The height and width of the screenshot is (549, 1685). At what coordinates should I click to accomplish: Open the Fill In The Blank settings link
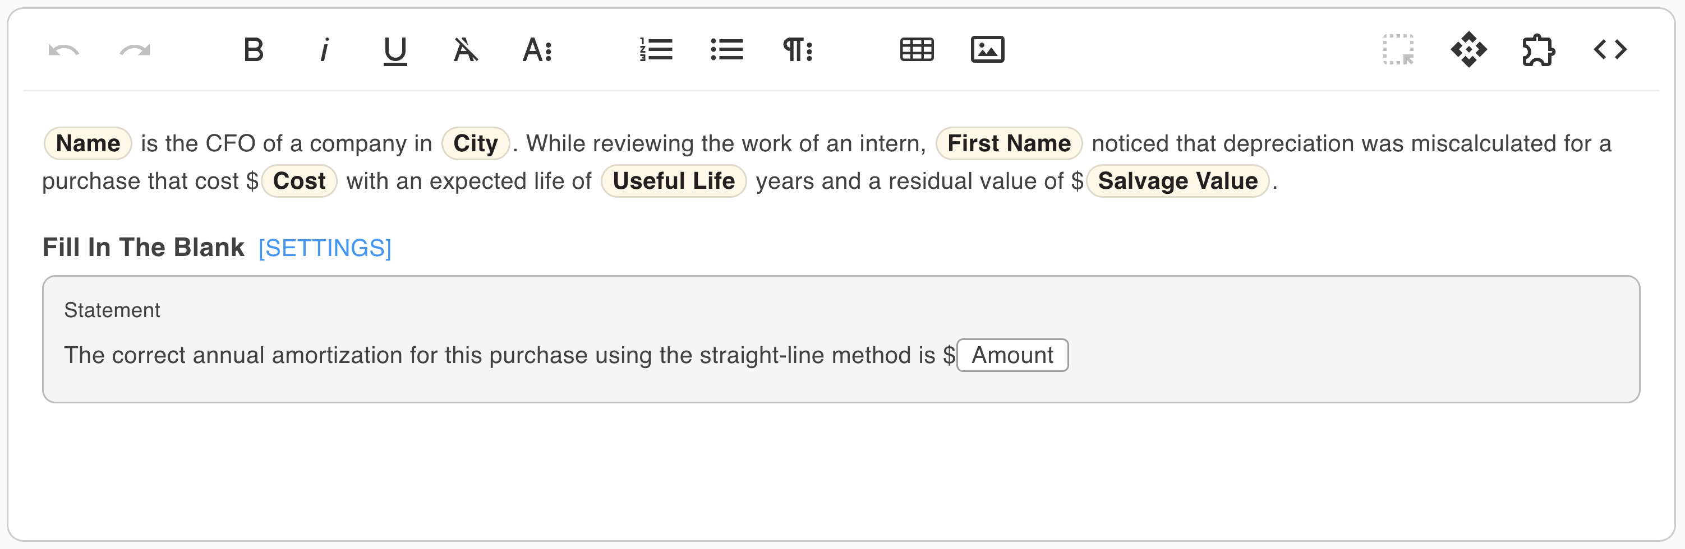click(325, 248)
